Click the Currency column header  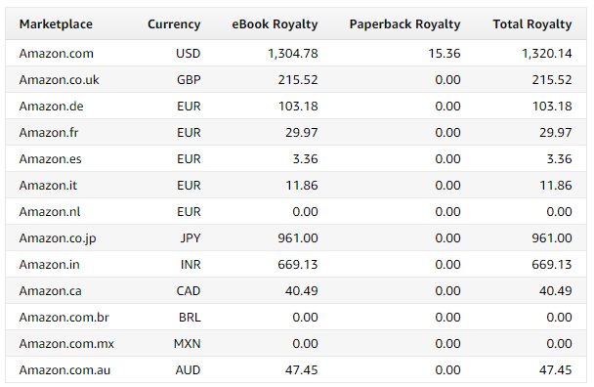pos(174,24)
